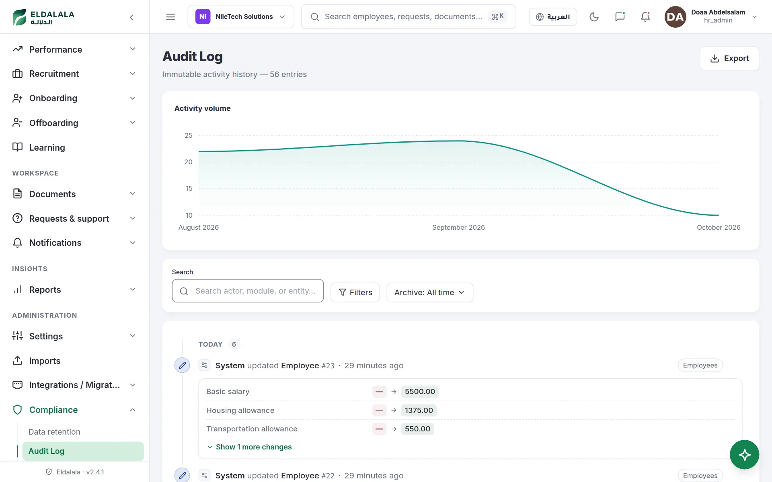Screen dimensions: 772x482
Task: Expand the Recruitment menu chevron
Action: [133, 74]
